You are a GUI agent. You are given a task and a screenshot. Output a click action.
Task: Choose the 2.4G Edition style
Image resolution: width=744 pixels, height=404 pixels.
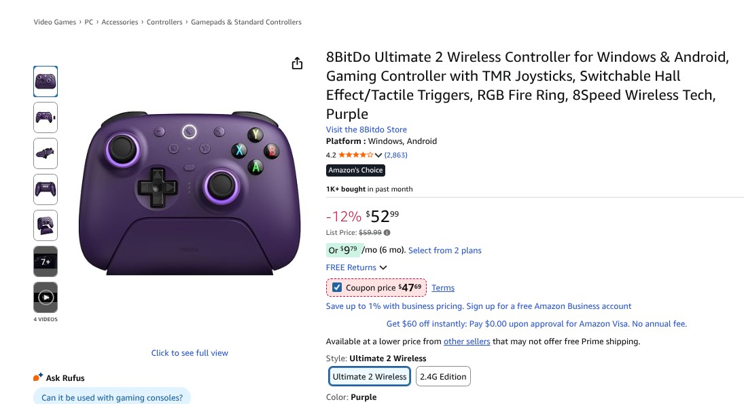click(x=443, y=377)
